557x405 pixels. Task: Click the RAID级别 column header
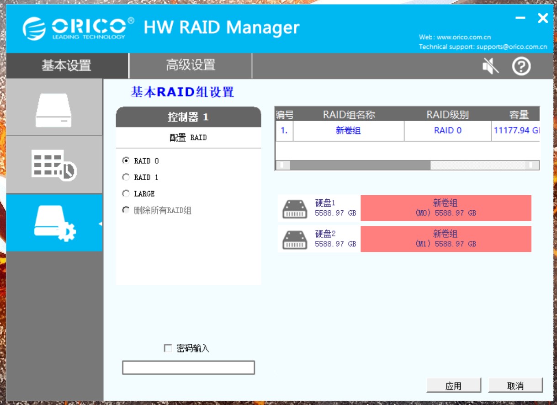pos(448,114)
